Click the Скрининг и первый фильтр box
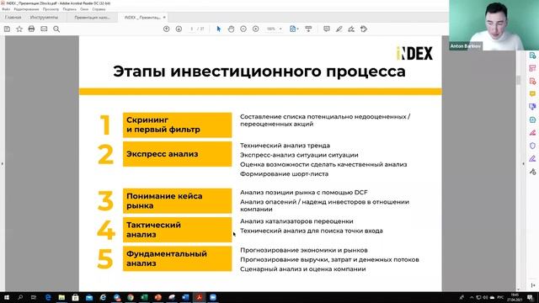Screen dimensions: 539x303 (x=177, y=125)
